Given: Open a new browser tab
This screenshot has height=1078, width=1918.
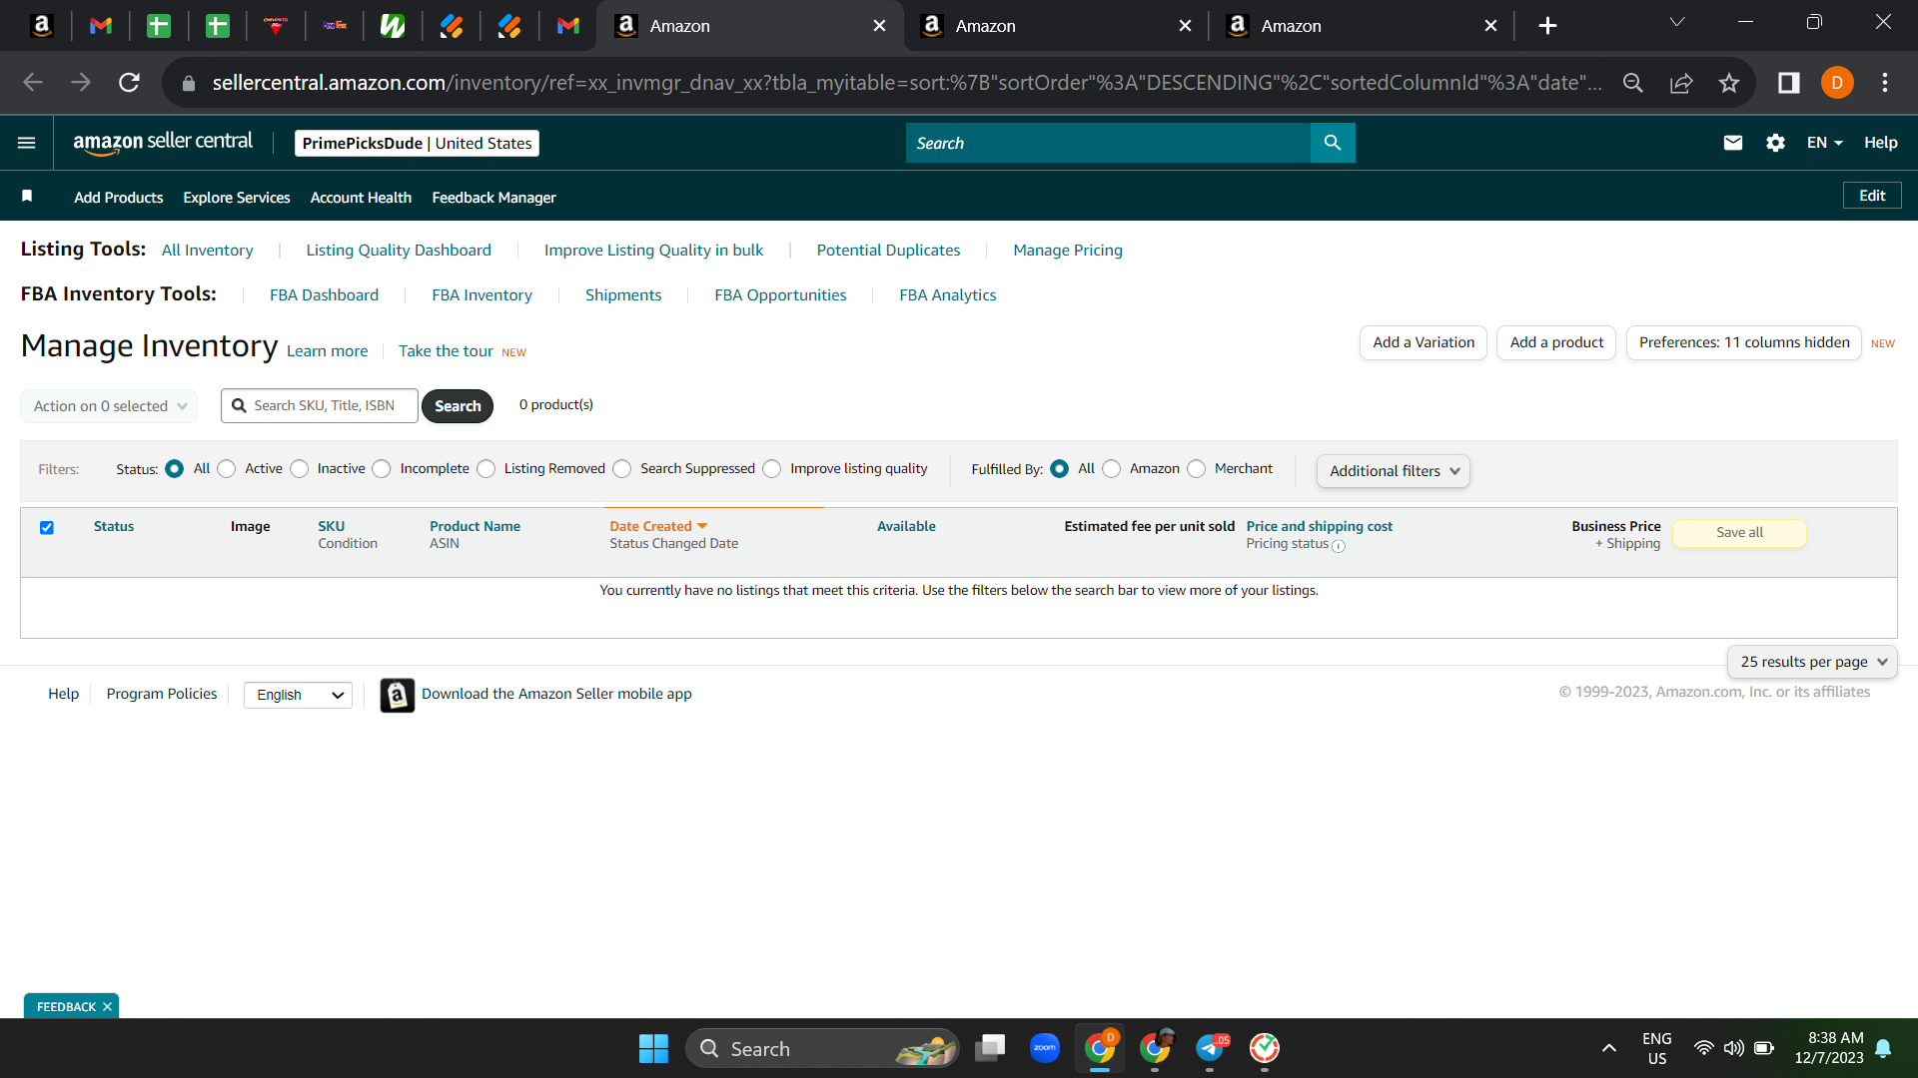Looking at the screenshot, I should click(x=1547, y=26).
